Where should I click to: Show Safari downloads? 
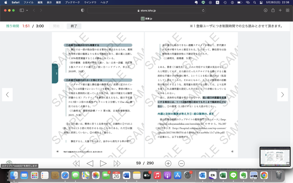coord(266,10)
